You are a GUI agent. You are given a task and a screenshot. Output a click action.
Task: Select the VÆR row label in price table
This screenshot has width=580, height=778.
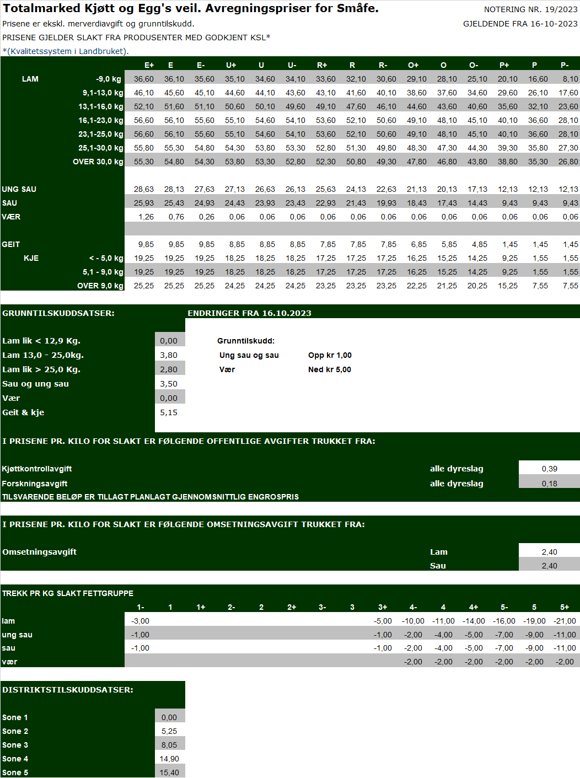pos(11,217)
